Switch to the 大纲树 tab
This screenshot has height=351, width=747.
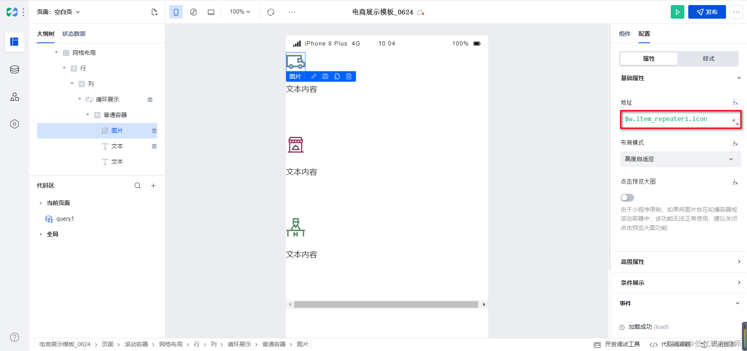click(x=46, y=34)
